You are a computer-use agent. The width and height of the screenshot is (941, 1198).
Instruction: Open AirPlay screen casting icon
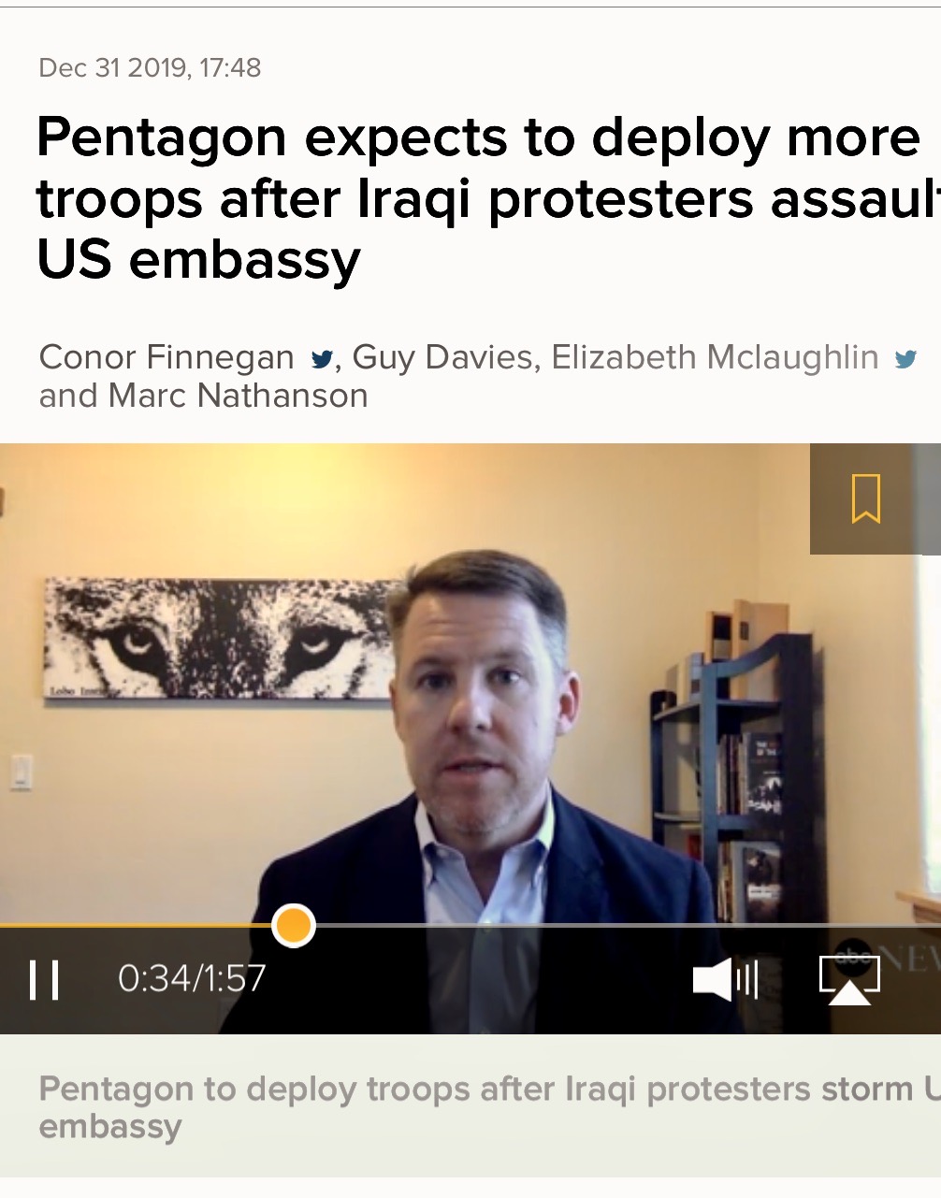point(849,980)
